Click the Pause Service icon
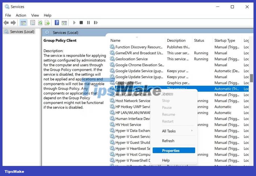Image resolution: width=256 pixels, height=176 pixels. click(88, 22)
